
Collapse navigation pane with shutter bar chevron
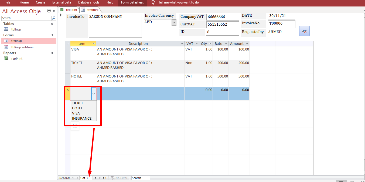(54, 11)
